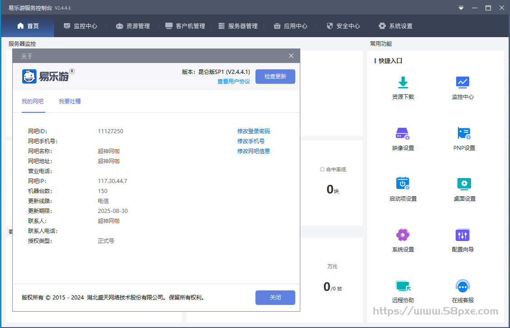Select the 授权类型 value 正式号

tap(106, 241)
